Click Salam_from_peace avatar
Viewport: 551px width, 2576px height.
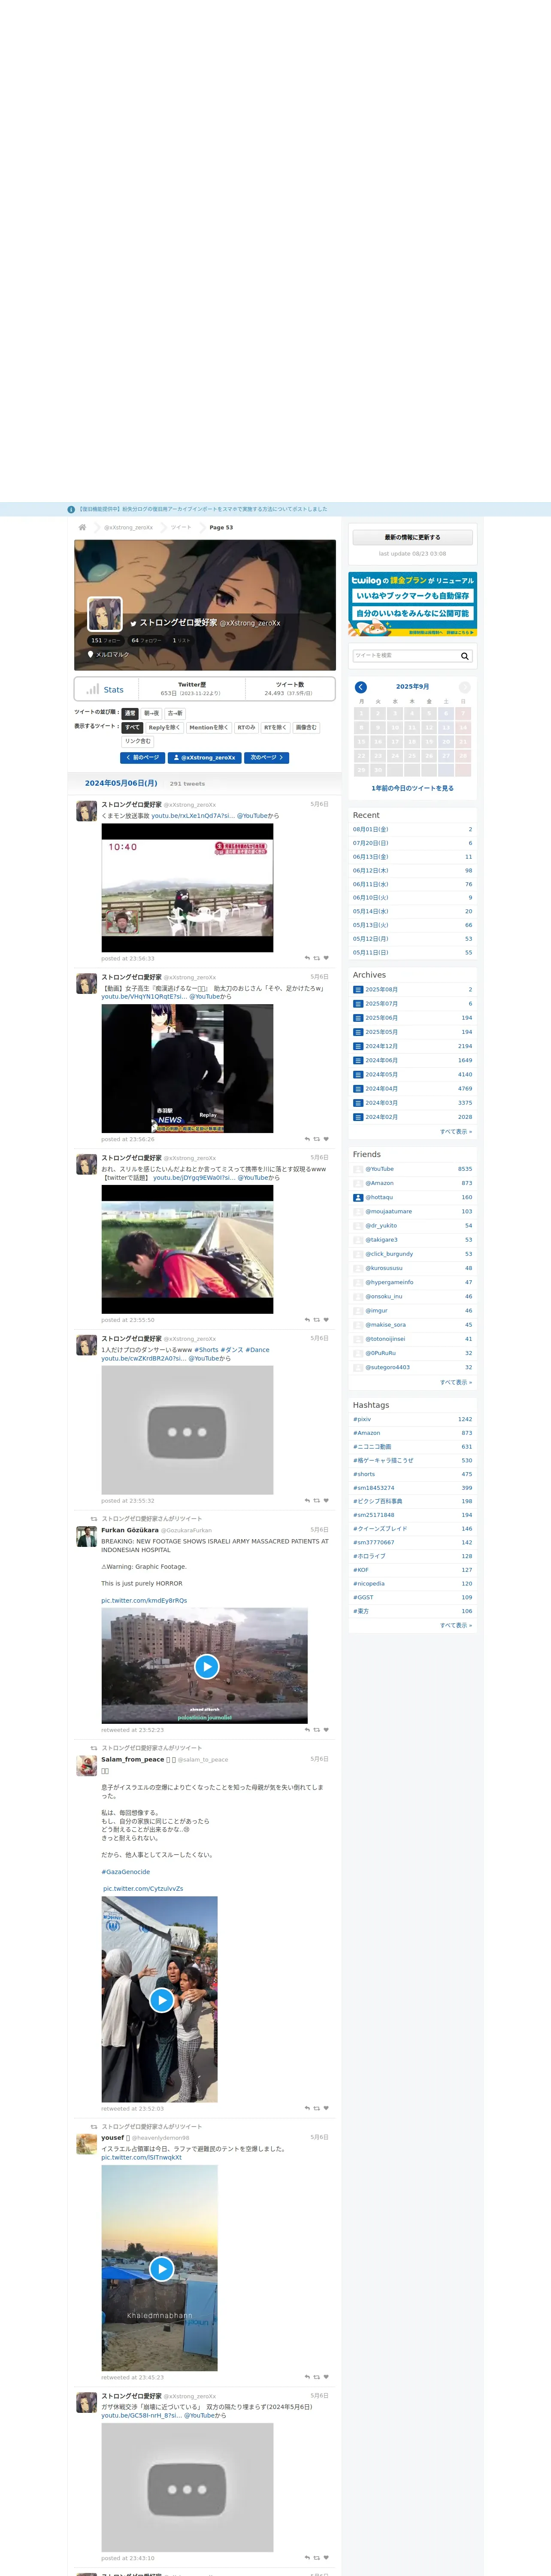pos(87,1766)
